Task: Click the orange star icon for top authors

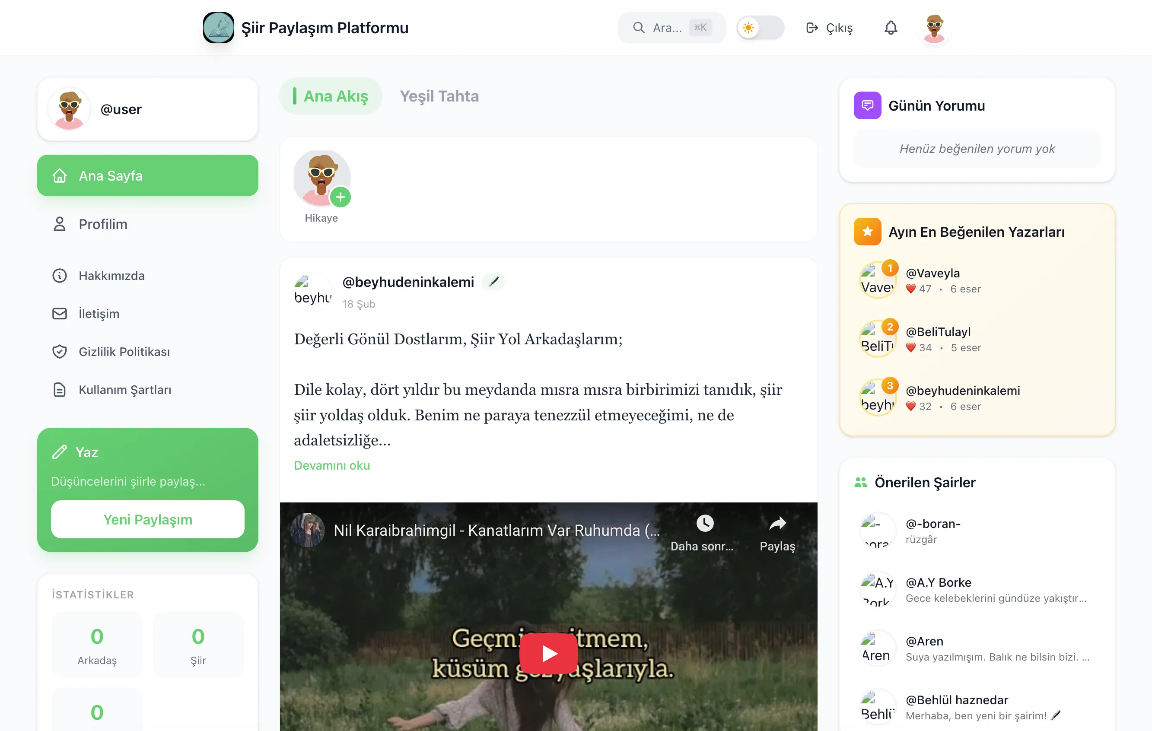Action: pos(867,232)
